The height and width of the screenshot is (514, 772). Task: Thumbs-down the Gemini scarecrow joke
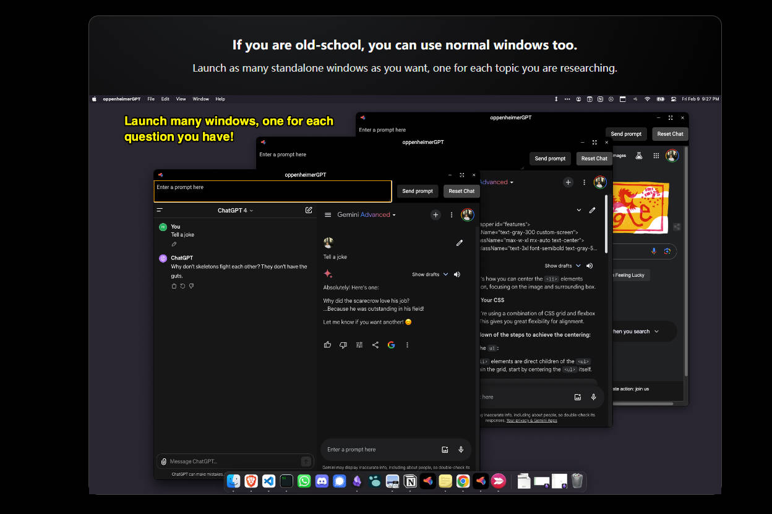343,345
